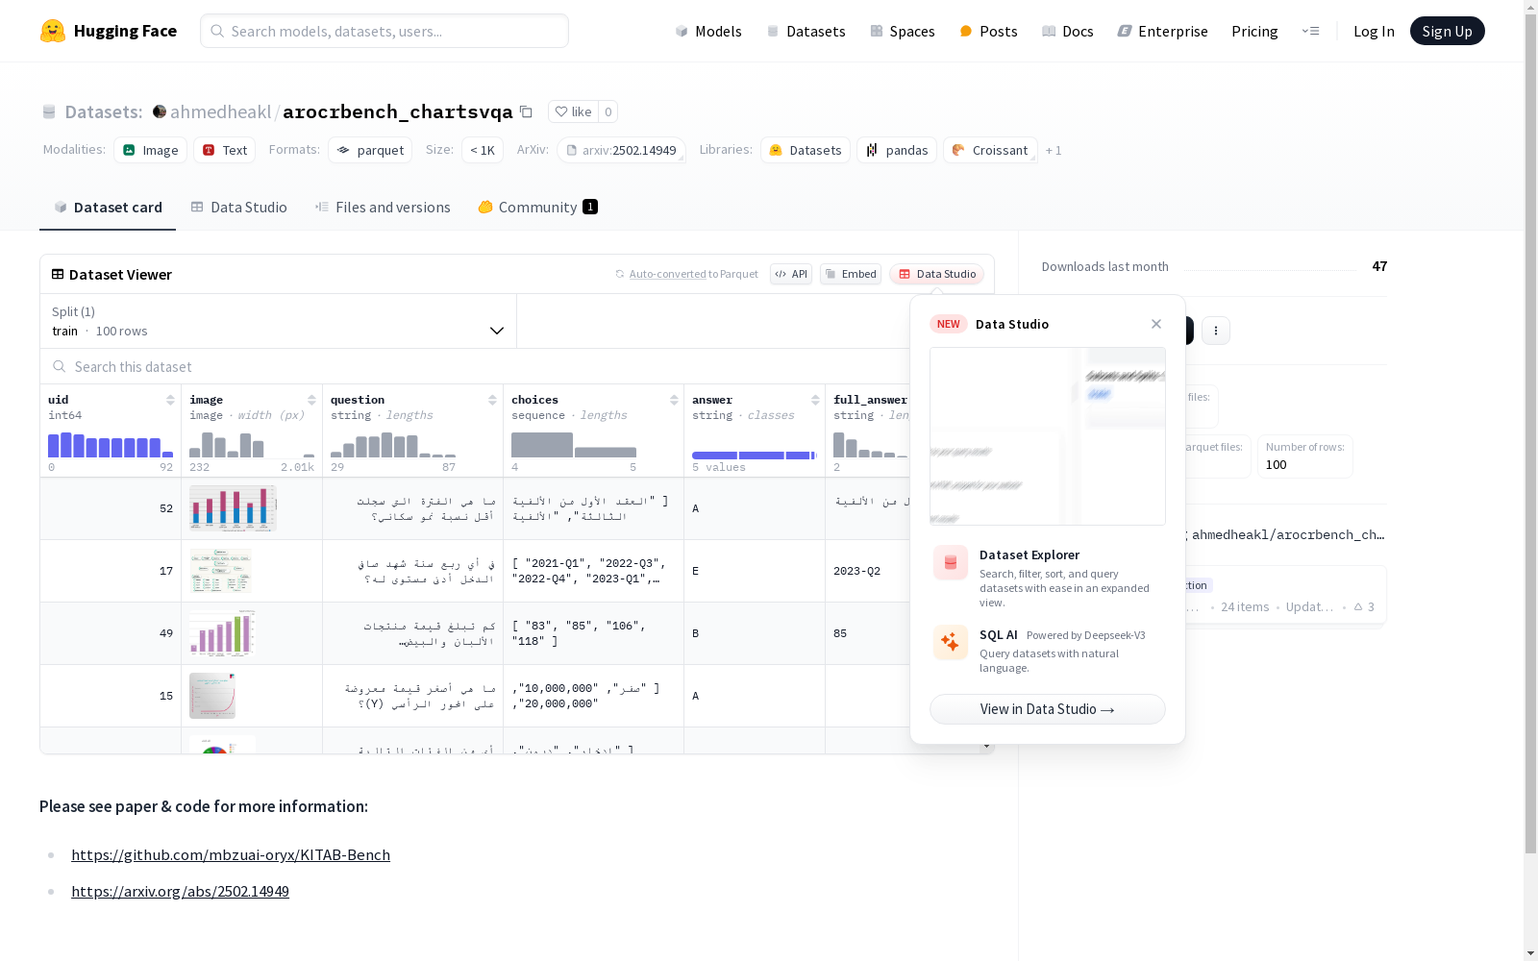
Task: Click the Data Studio button in viewer header
Action: (937, 274)
